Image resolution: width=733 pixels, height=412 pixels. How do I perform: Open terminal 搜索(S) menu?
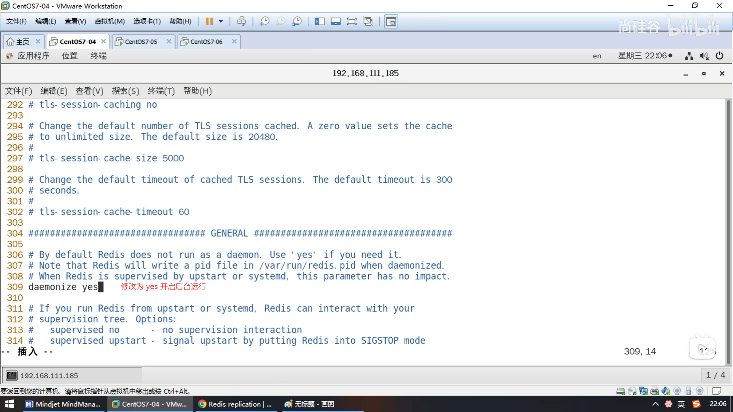pos(125,91)
